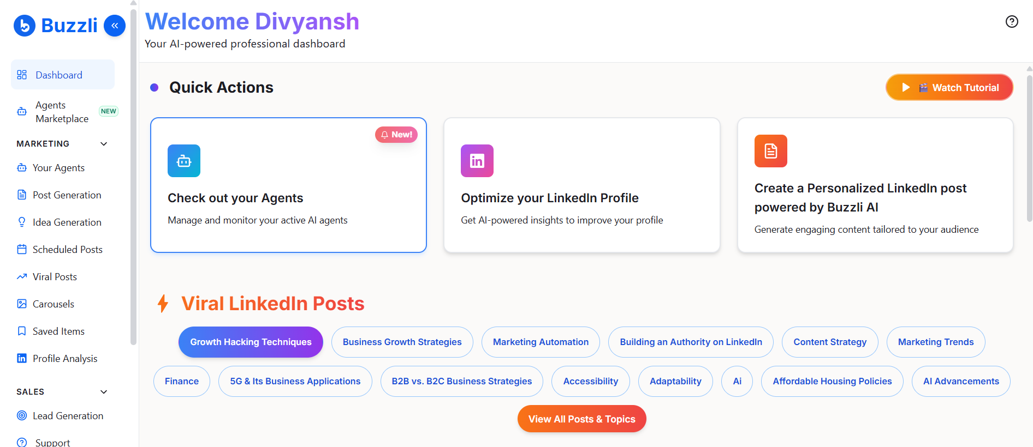Click the main content vertical scrollbar
1033x447 pixels.
[1030, 148]
